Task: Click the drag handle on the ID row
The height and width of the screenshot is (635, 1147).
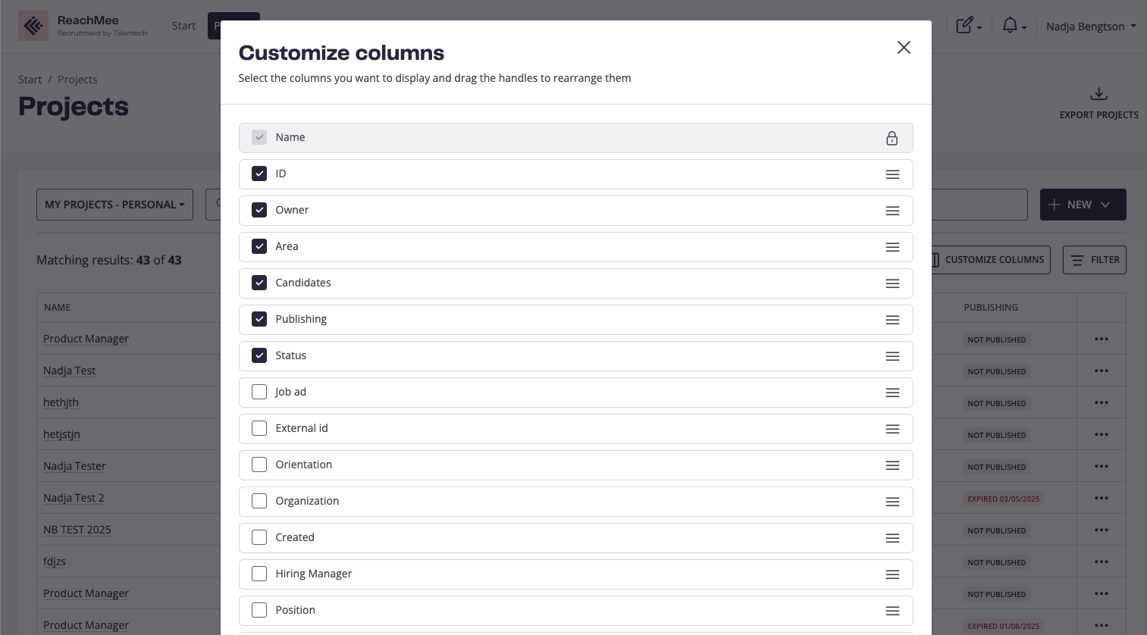Action: tap(892, 174)
